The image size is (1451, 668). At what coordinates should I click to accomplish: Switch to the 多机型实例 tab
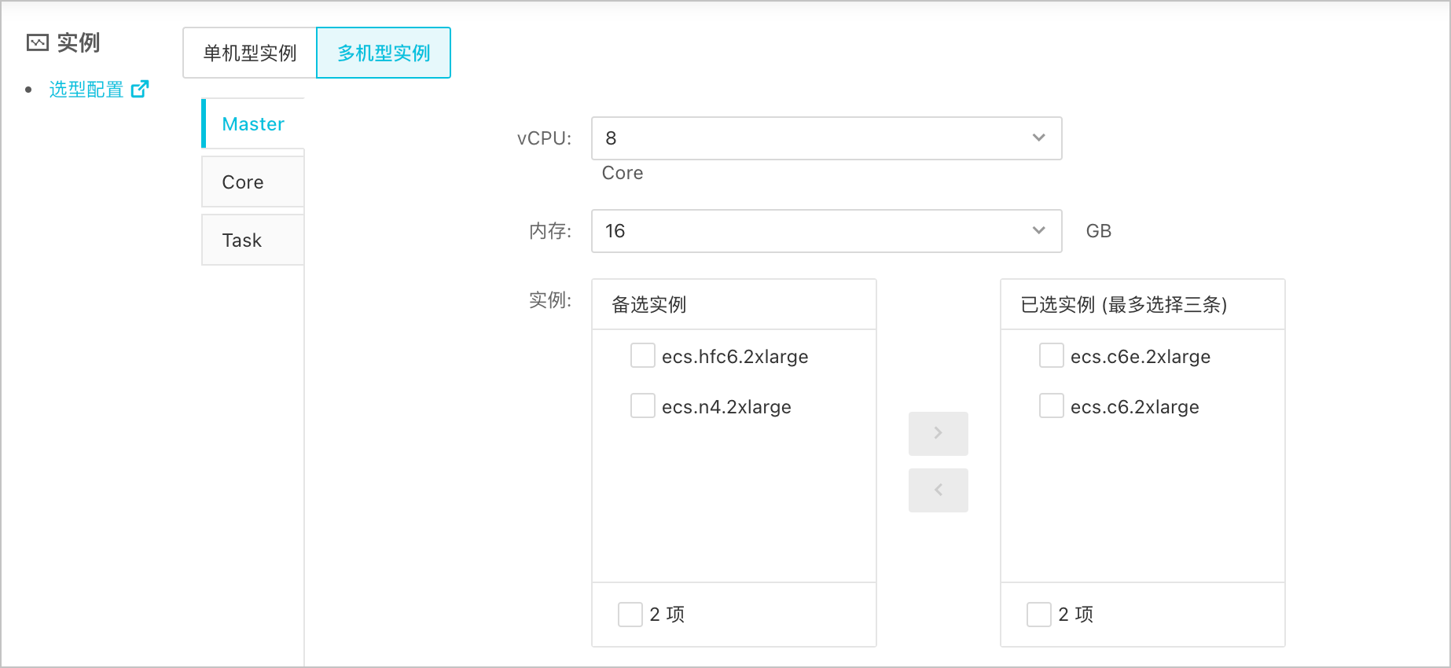pos(384,53)
